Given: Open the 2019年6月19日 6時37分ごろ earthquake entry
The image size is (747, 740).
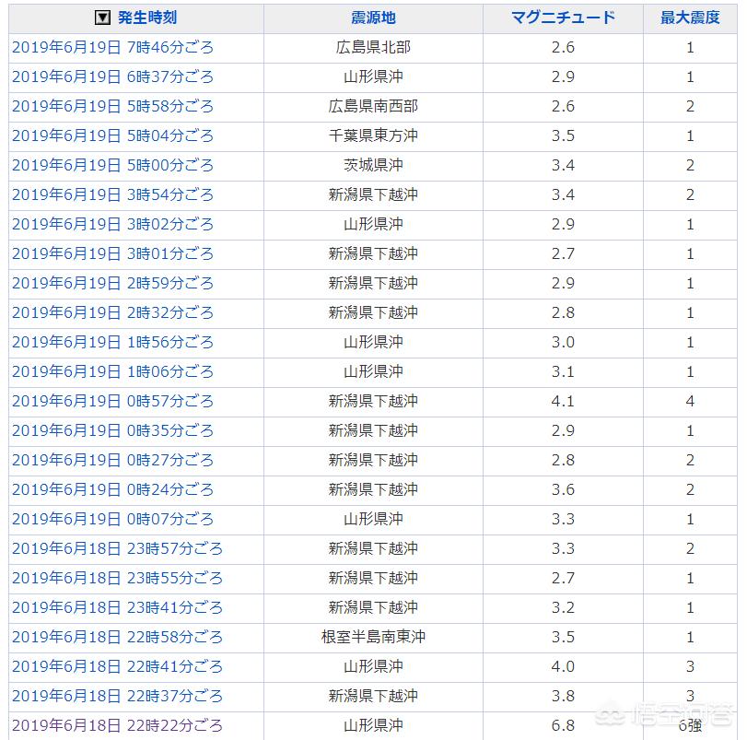Looking at the screenshot, I should pyautogui.click(x=113, y=77).
